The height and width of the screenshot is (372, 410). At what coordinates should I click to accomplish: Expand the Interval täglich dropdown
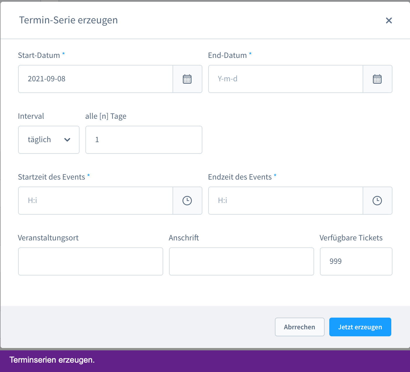pyautogui.click(x=49, y=140)
